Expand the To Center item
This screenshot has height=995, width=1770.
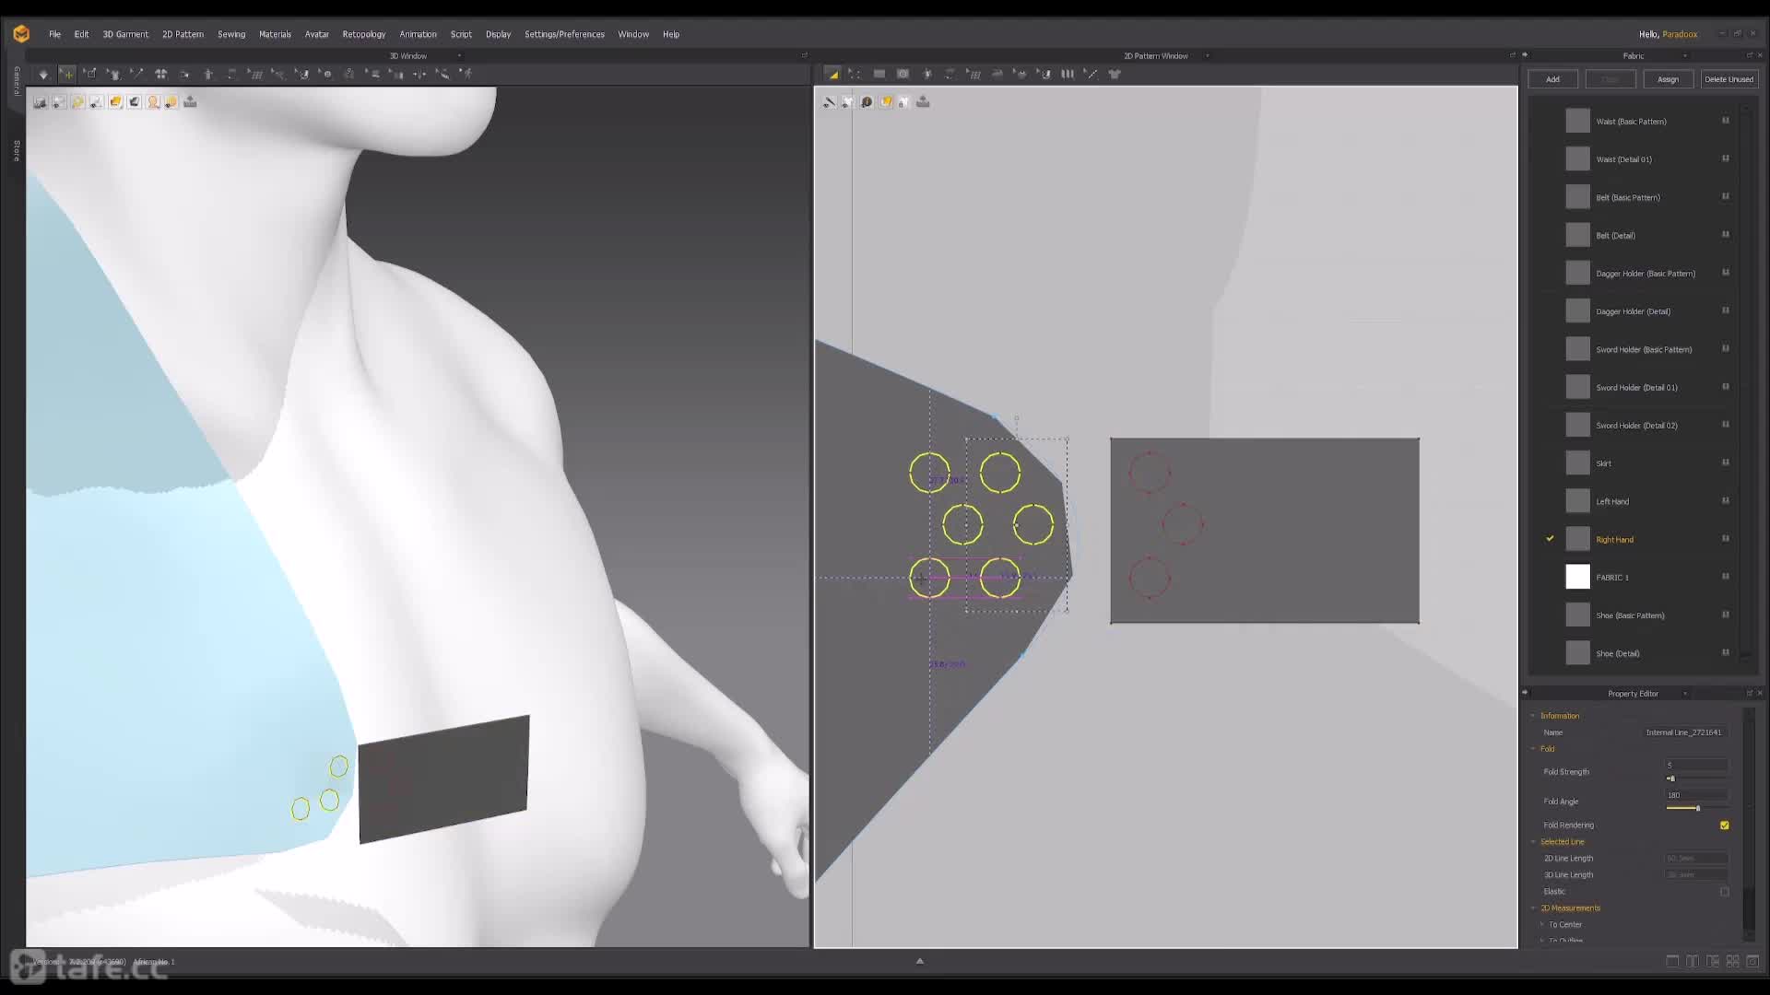coord(1541,925)
